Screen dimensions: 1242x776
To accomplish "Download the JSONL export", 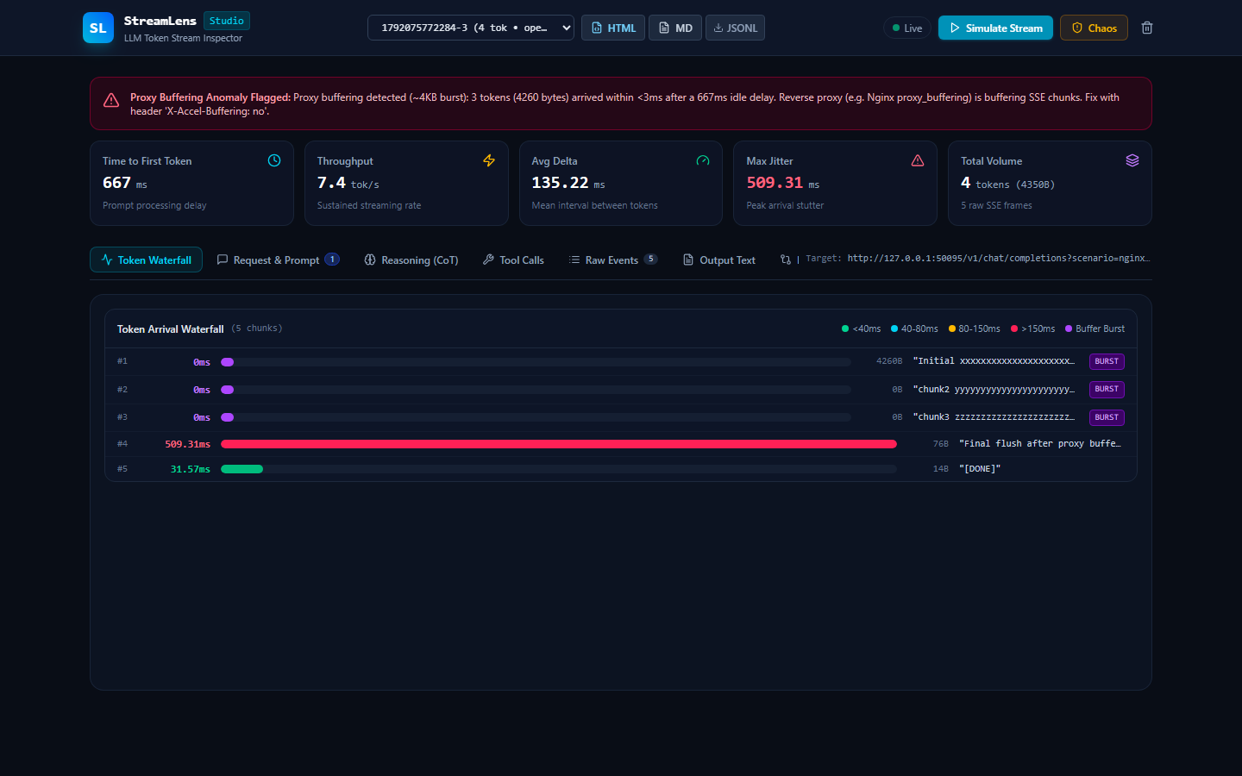I will 735,28.
